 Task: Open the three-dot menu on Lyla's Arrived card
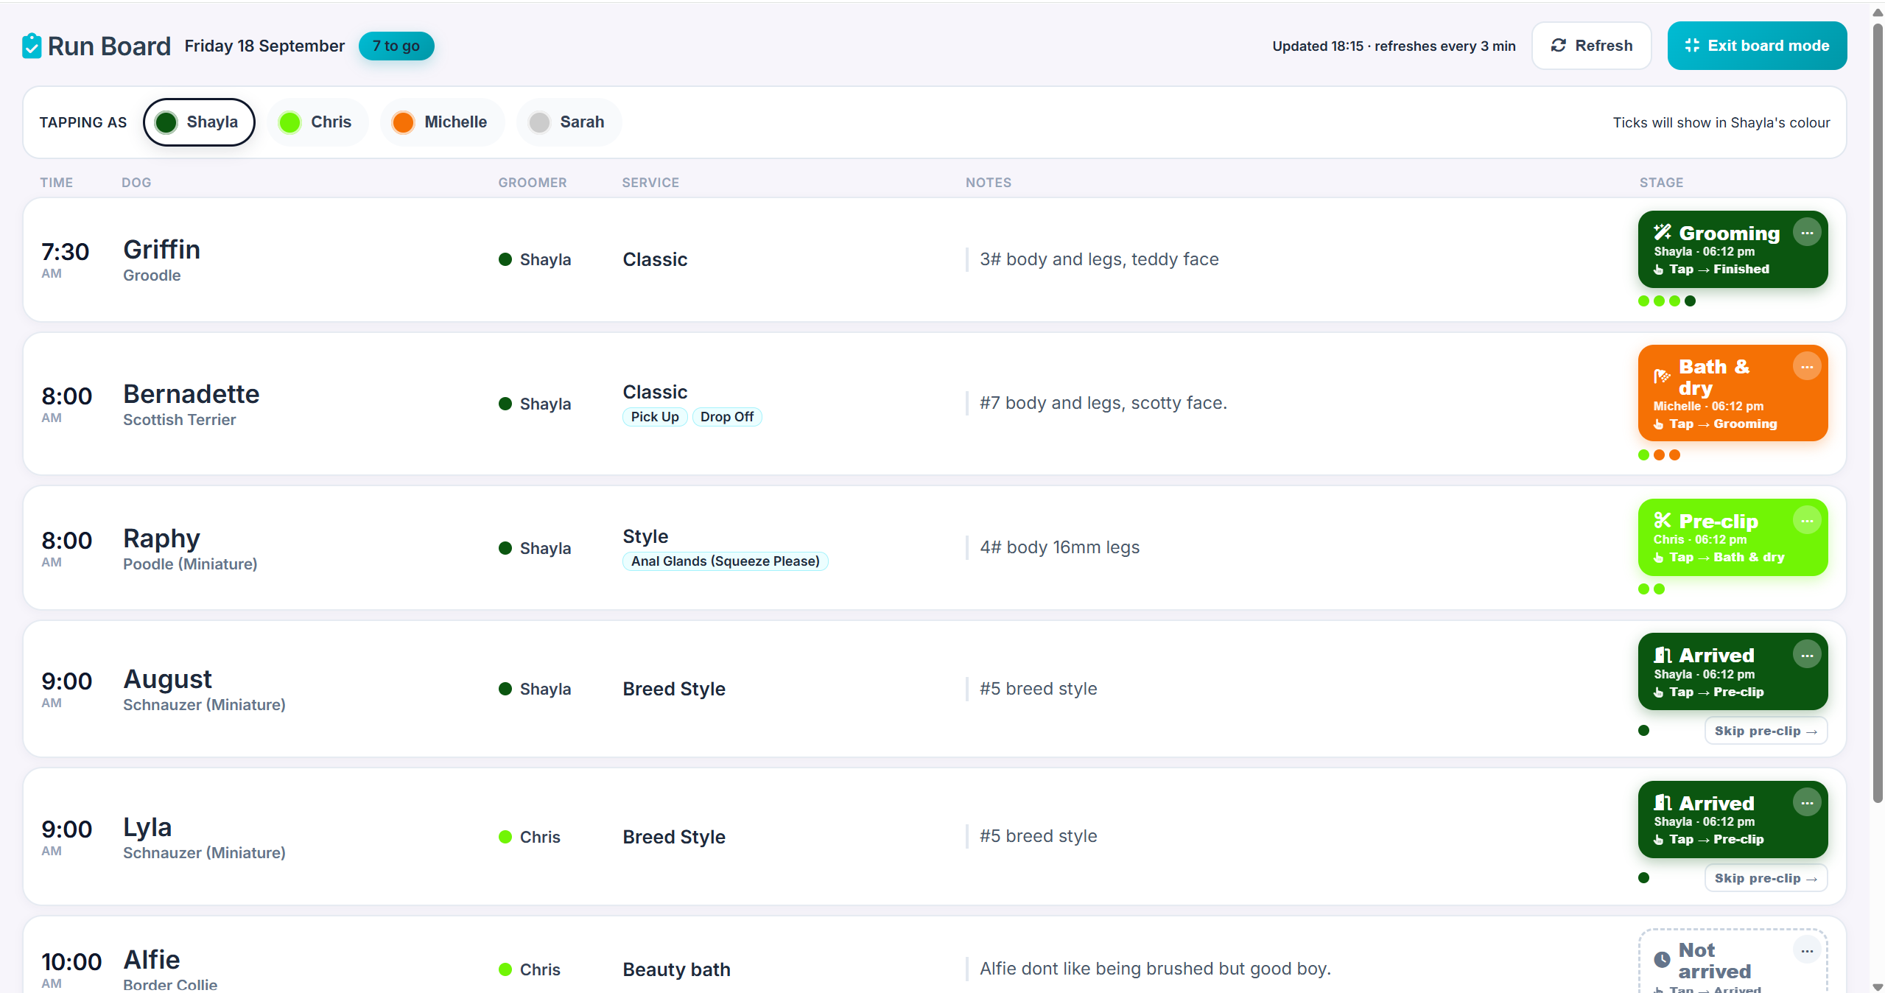point(1807,803)
